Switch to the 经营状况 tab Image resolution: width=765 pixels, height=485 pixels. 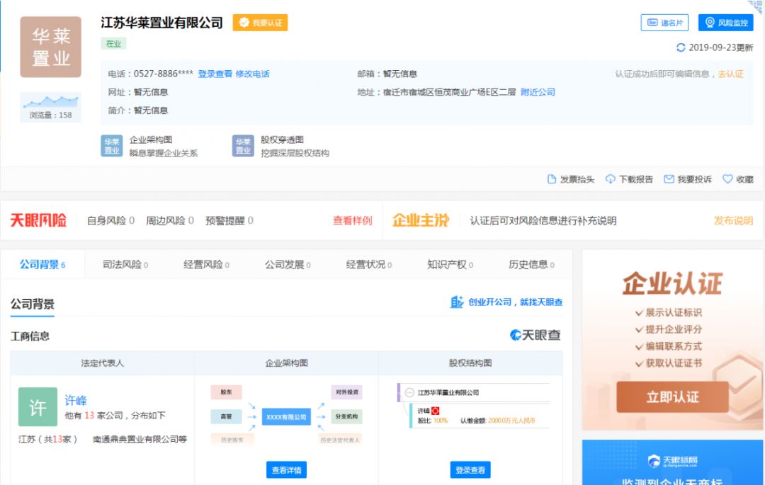[369, 264]
